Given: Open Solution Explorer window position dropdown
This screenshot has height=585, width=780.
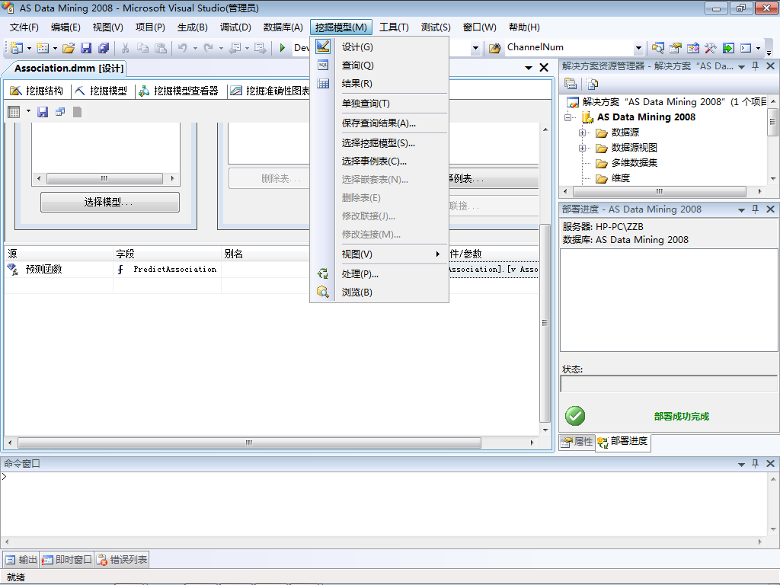Looking at the screenshot, I should pos(741,67).
